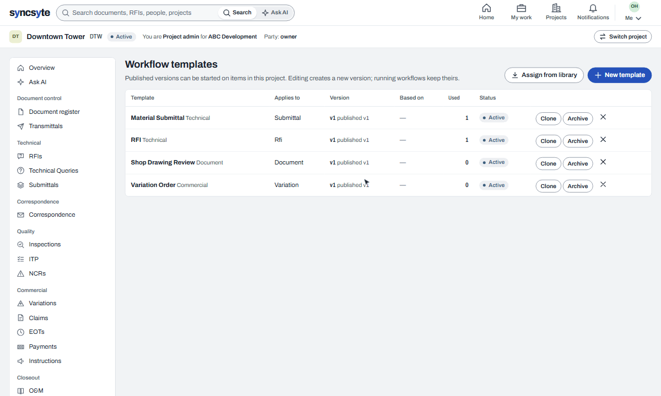661x396 pixels.
Task: Click the 'Submittal' applies-to cell
Action: tap(288, 118)
